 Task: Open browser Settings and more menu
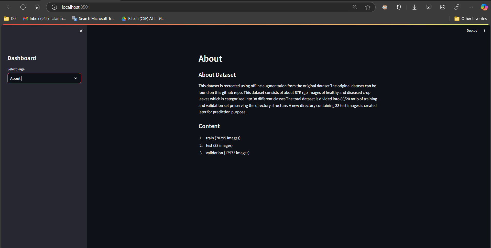[x=471, y=7]
